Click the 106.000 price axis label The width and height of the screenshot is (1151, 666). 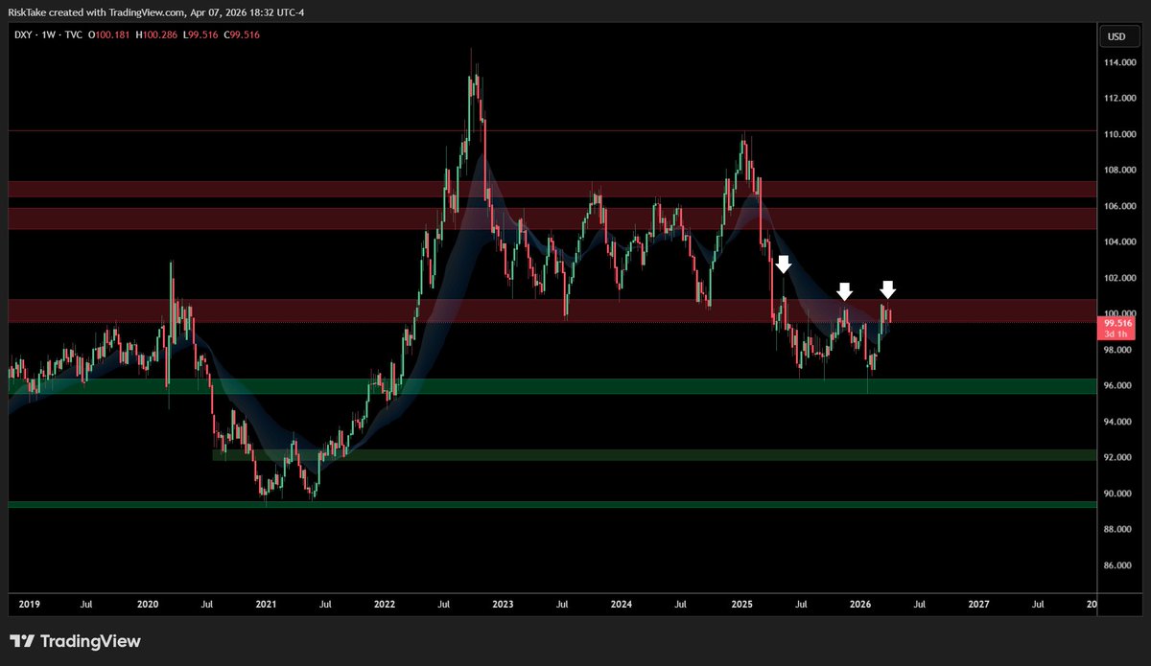click(x=1119, y=206)
